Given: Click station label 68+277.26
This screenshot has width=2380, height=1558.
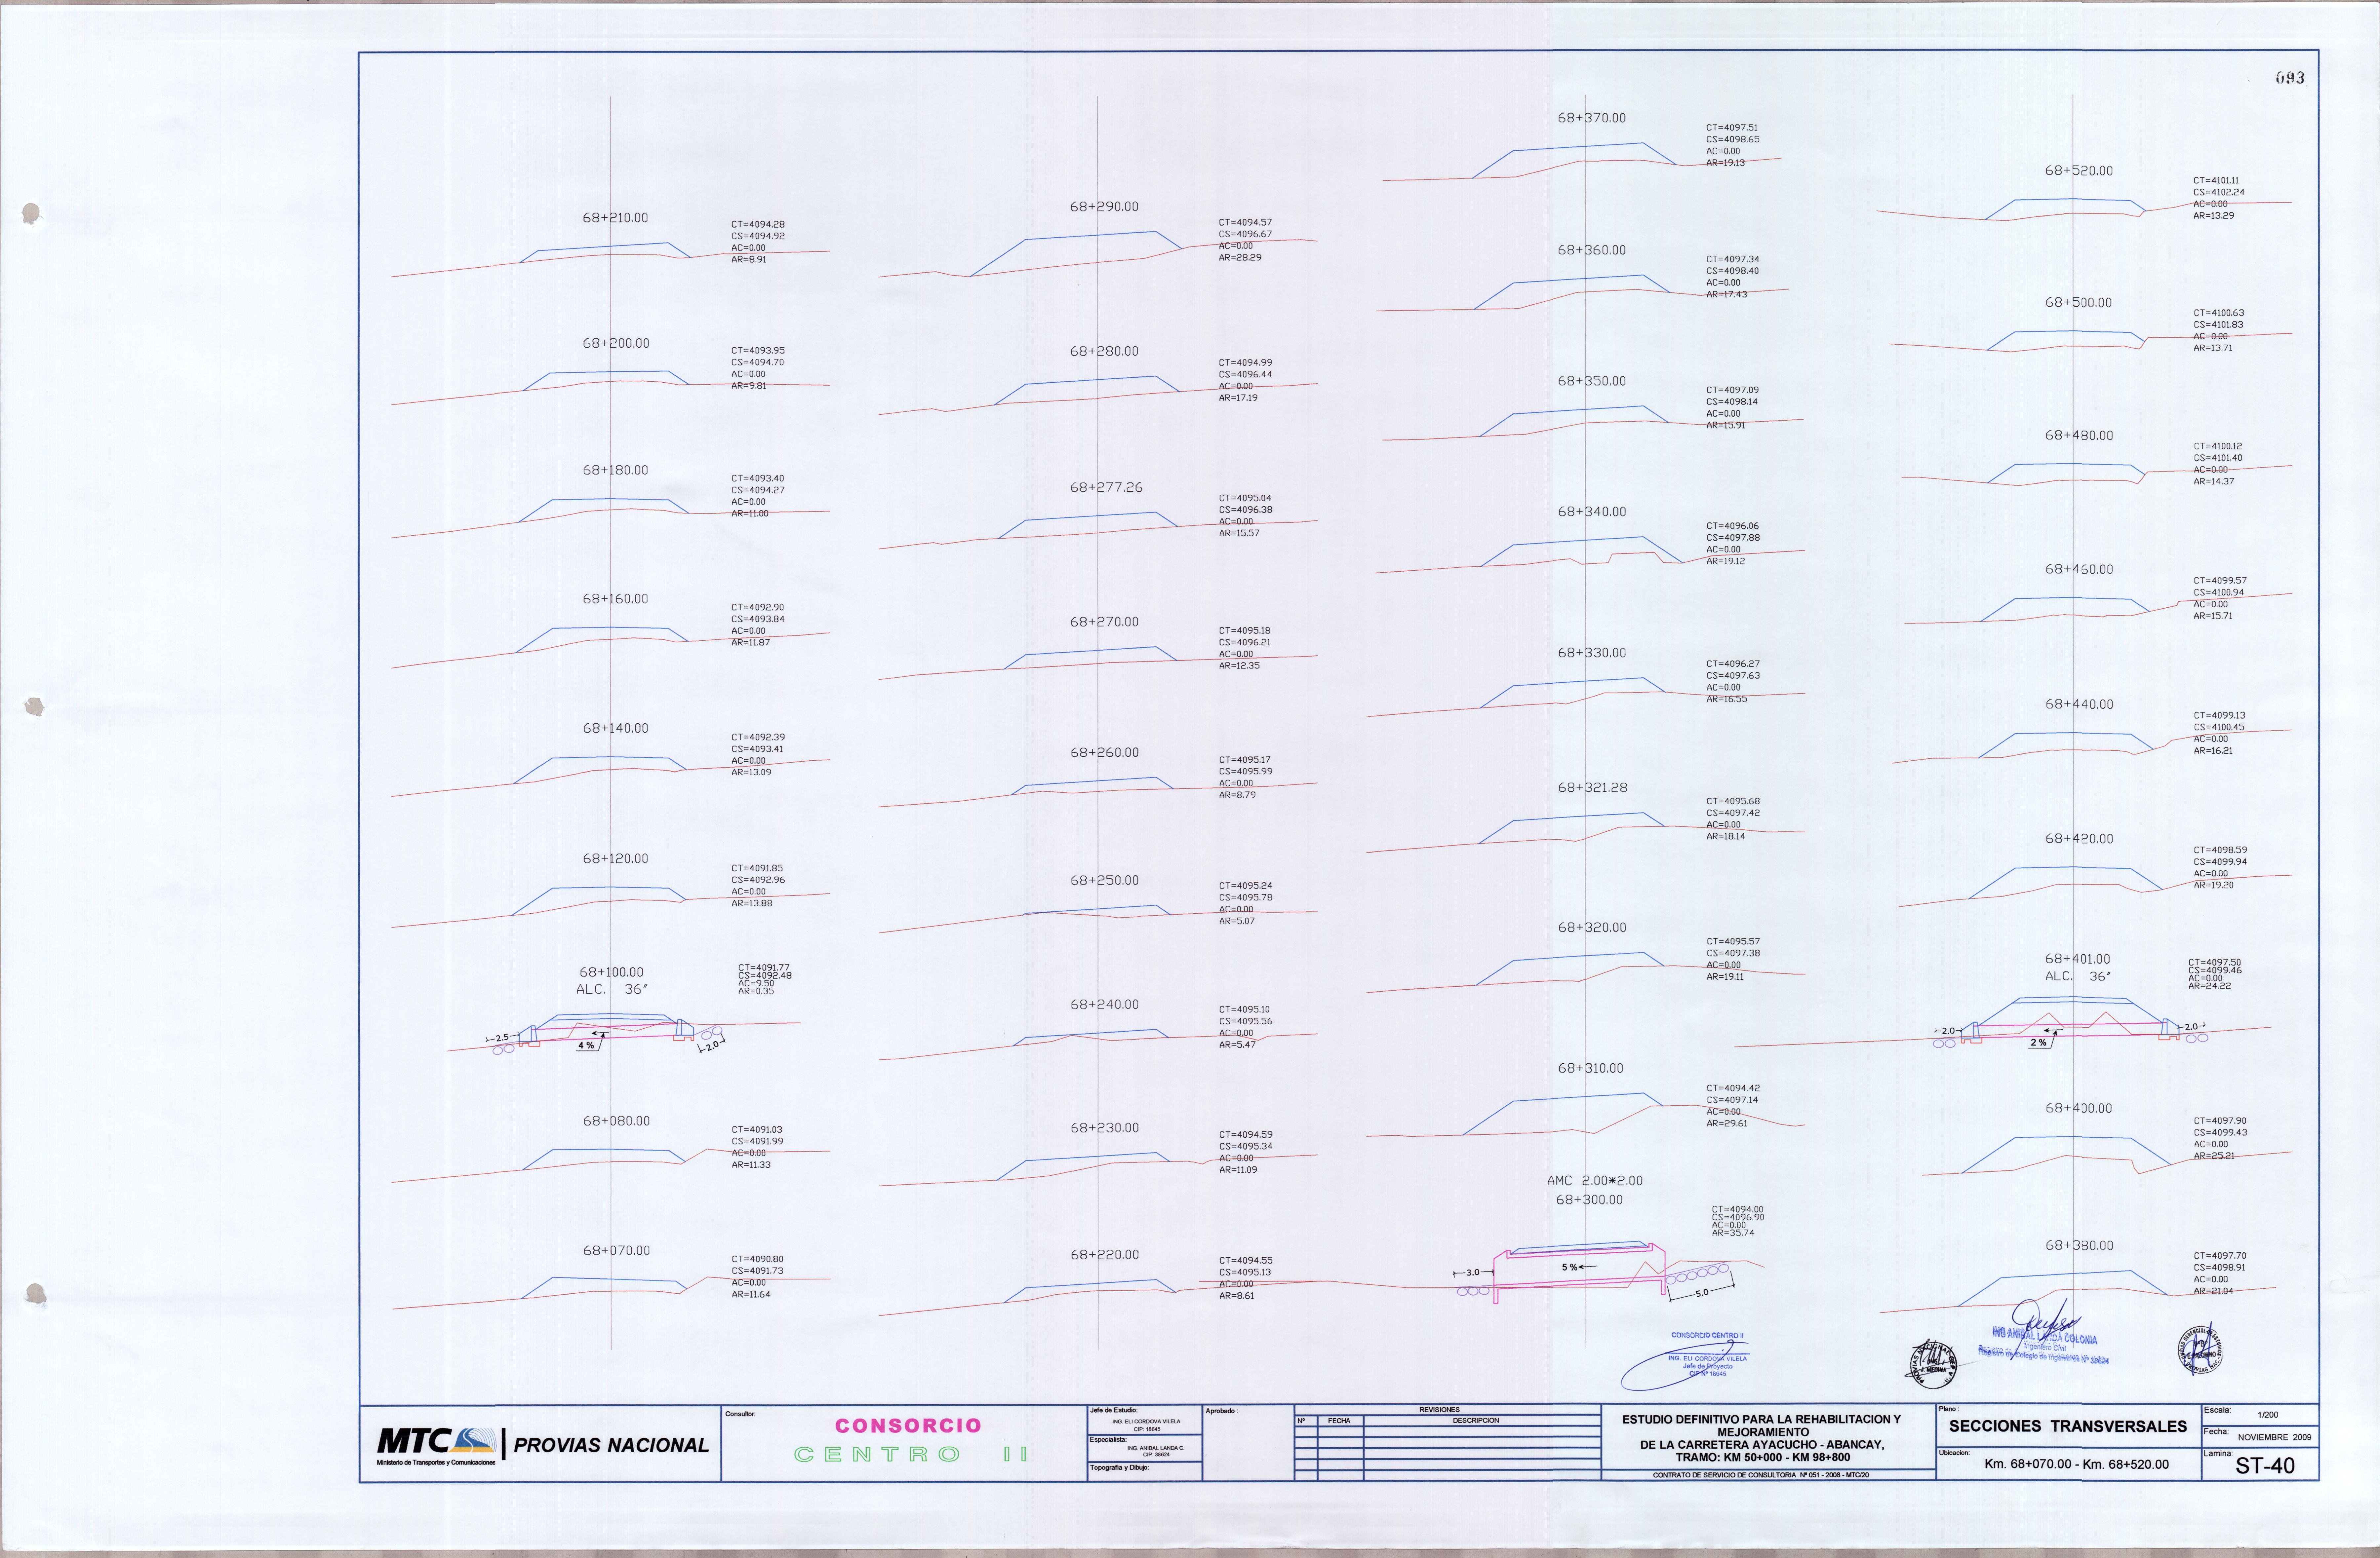Looking at the screenshot, I should [1106, 488].
